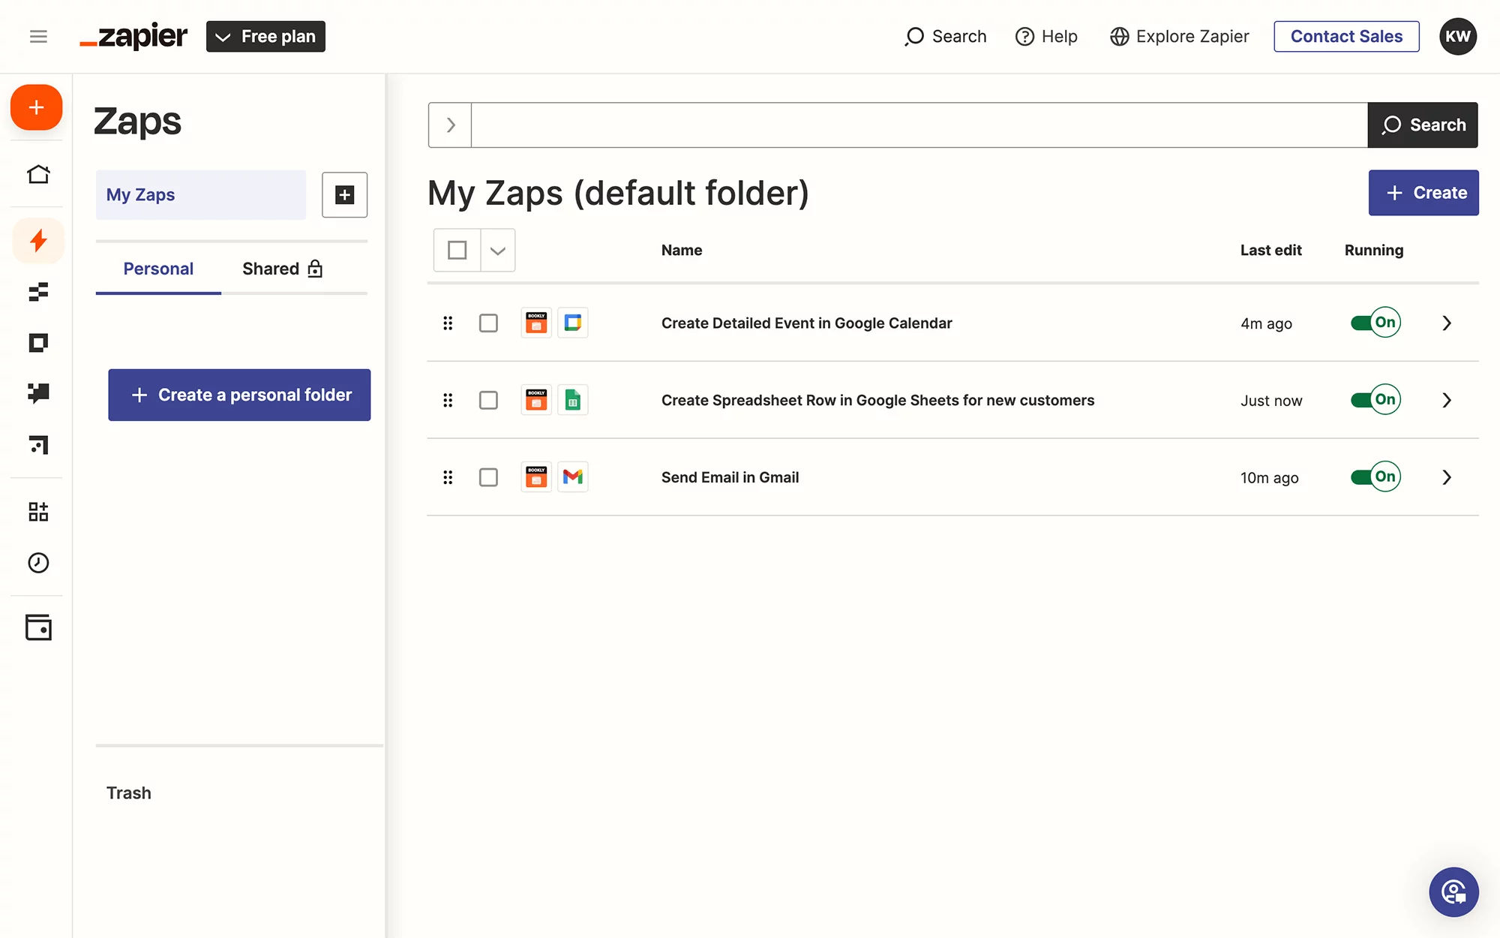Image resolution: width=1500 pixels, height=938 pixels.
Task: Open bulk select dropdown arrow
Action: pyautogui.click(x=498, y=250)
